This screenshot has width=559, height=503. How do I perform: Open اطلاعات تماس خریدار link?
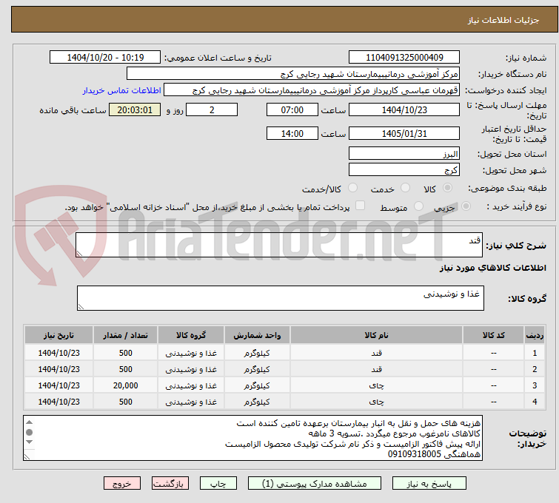pyautogui.click(x=122, y=90)
